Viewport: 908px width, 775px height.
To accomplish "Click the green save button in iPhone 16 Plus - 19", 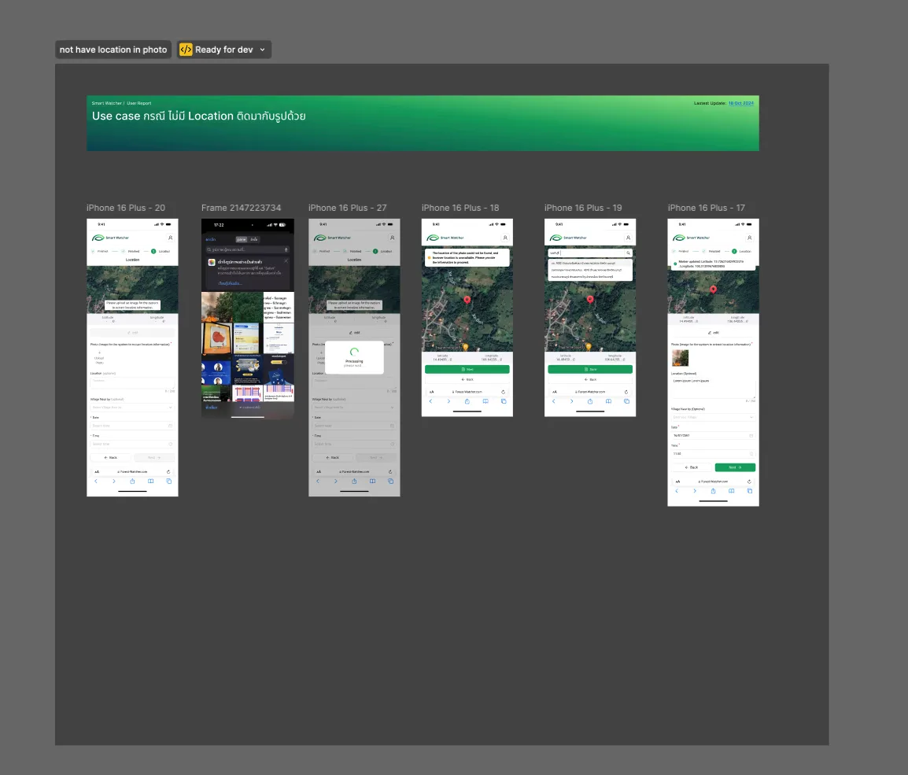I will click(x=590, y=369).
